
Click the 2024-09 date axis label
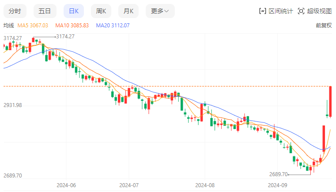(278, 185)
